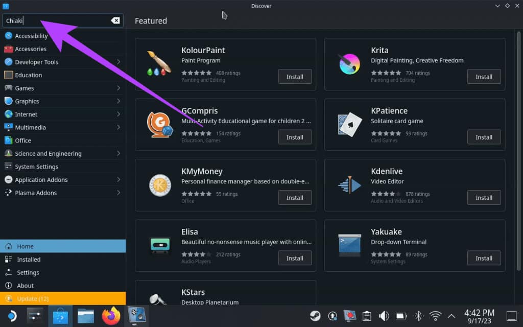Screen dimensions: 523x327
Task: Launch Firefox from the taskbar
Action: 111,316
